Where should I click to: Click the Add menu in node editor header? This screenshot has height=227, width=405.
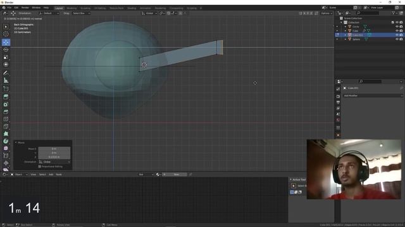[x=51, y=175]
